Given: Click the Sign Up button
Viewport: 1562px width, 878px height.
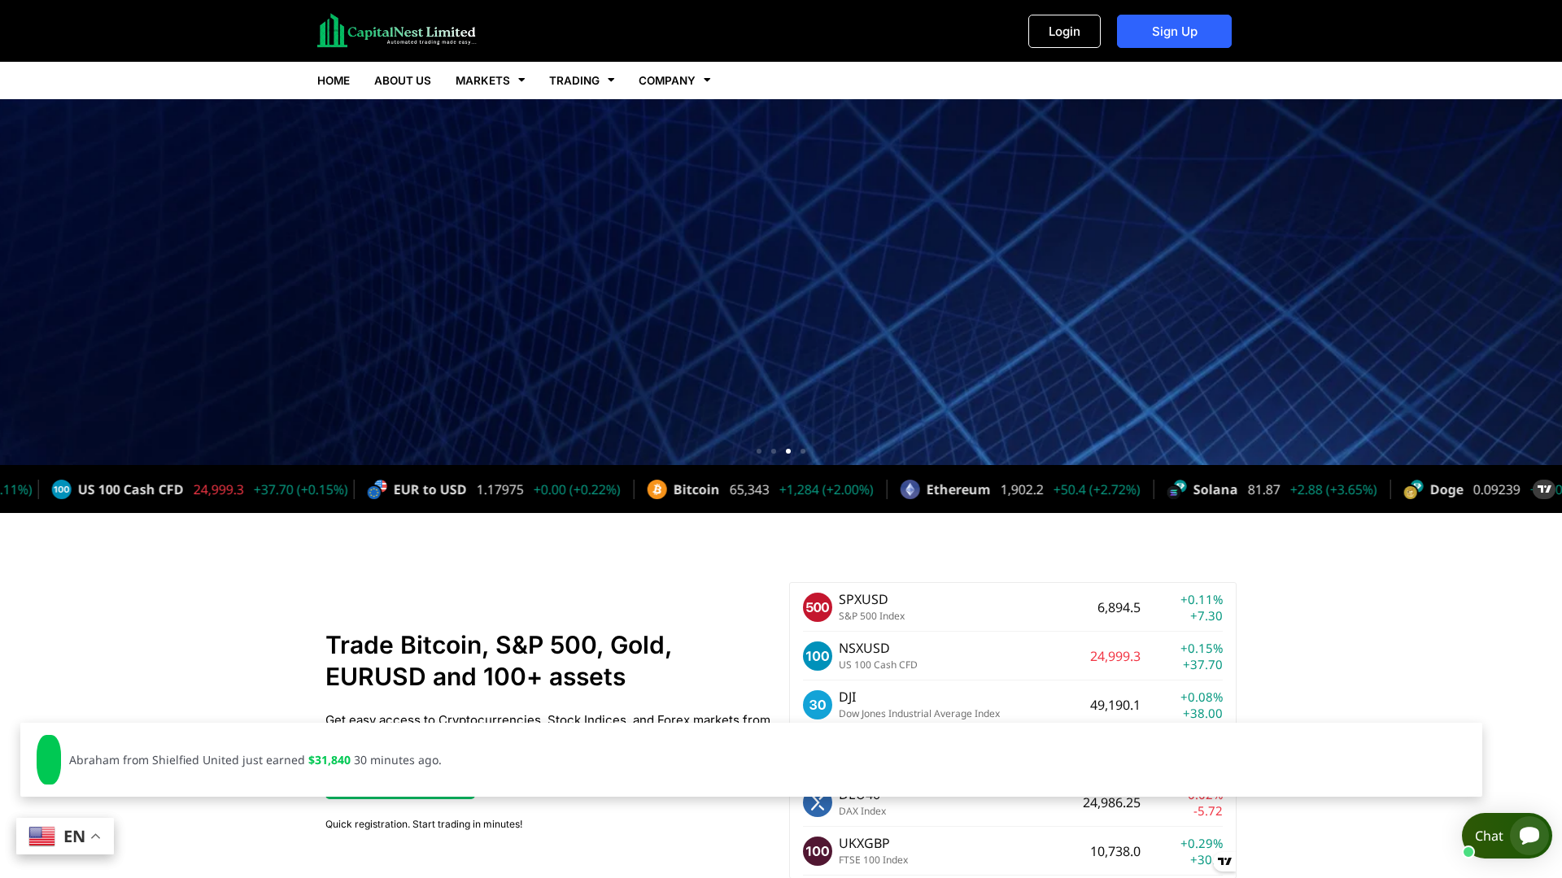Looking at the screenshot, I should (1174, 31).
